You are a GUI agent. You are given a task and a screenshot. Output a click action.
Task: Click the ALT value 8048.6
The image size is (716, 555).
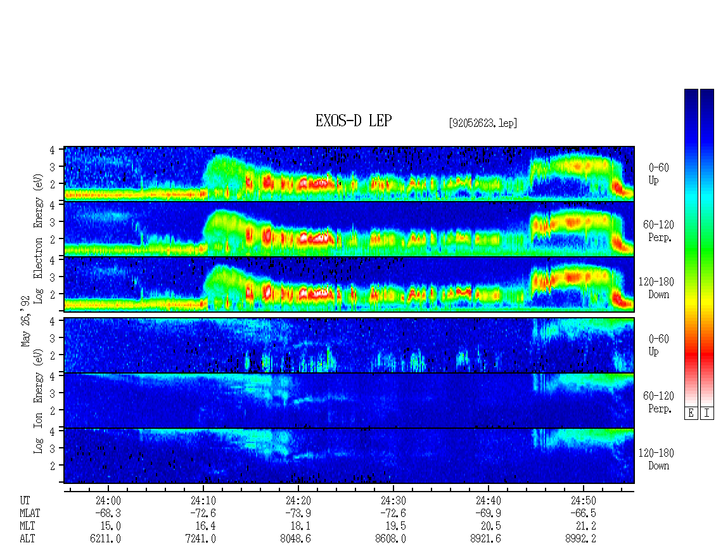295,539
